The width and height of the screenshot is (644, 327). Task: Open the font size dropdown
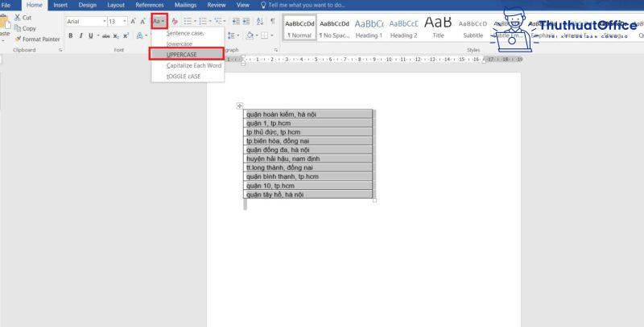[x=125, y=22]
